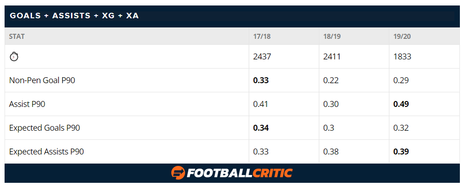Click the 2437 minutes value
Viewport: 464px width, 186px height.
click(262, 57)
